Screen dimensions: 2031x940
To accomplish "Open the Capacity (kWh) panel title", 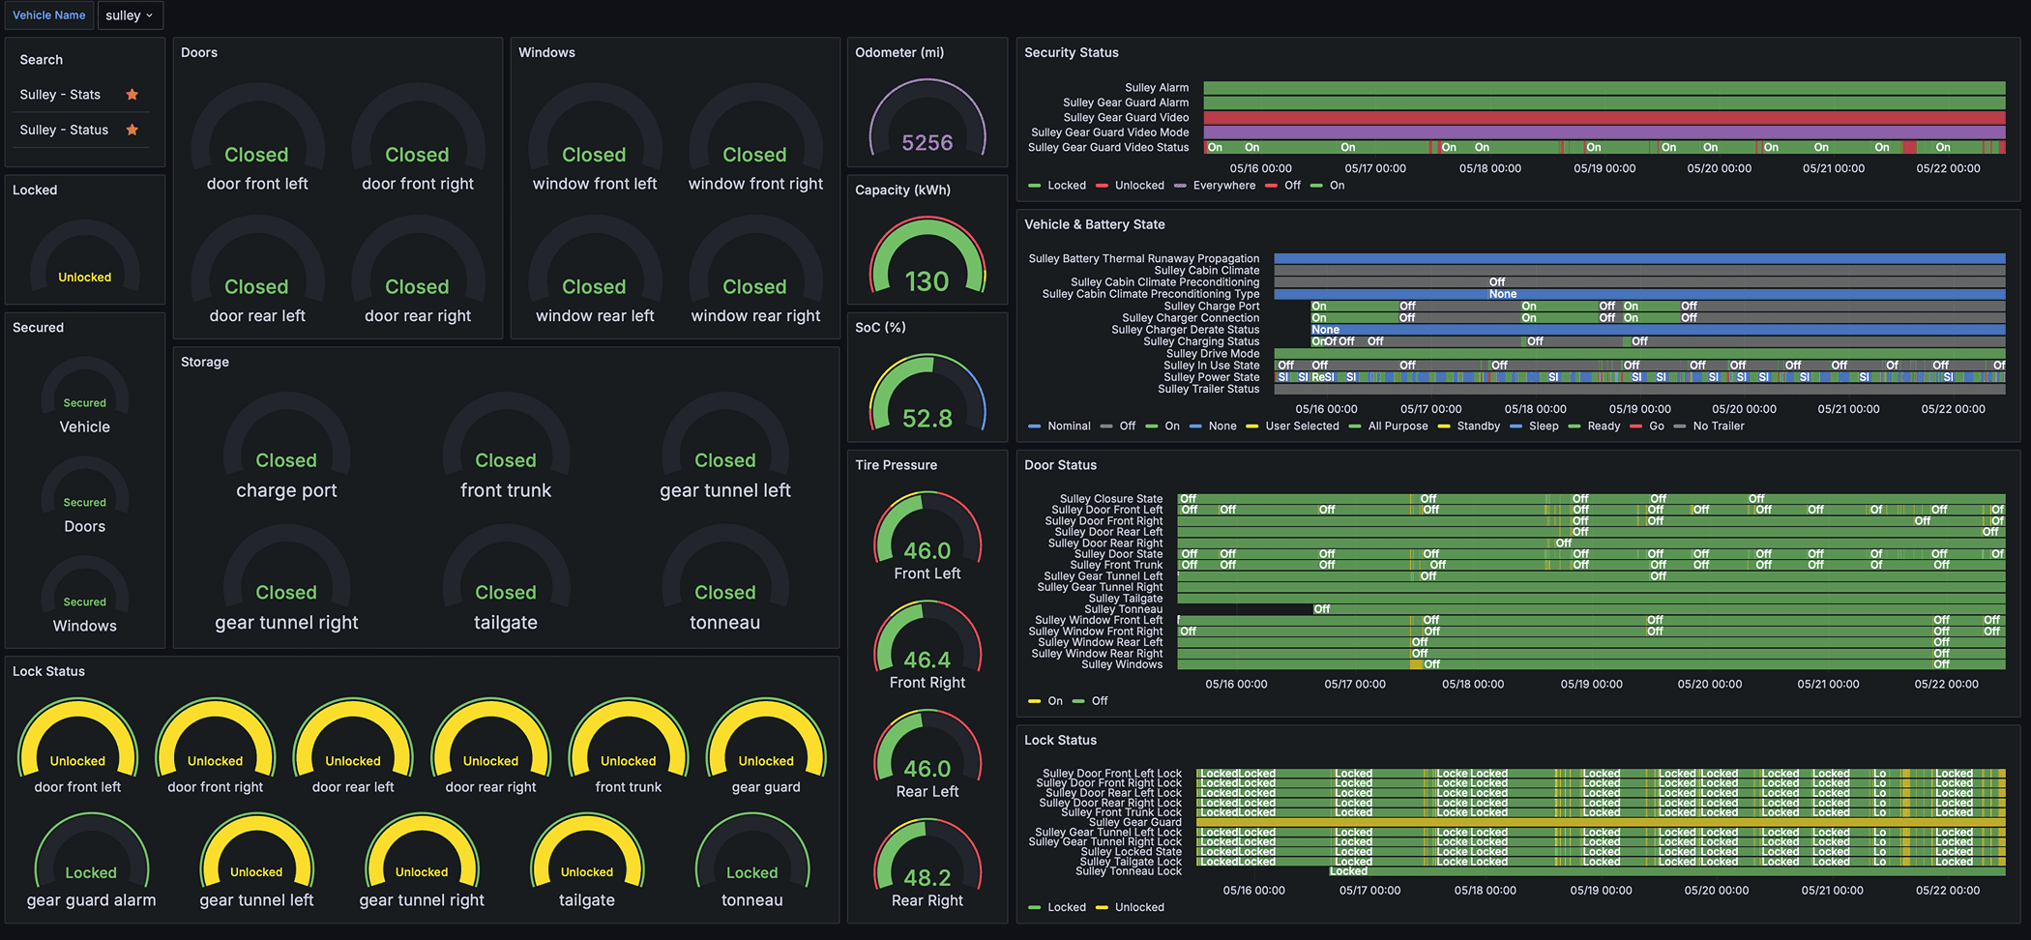I will tap(902, 190).
